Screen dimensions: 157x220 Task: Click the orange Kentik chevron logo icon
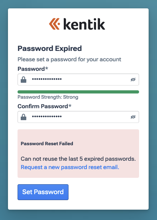(55, 24)
